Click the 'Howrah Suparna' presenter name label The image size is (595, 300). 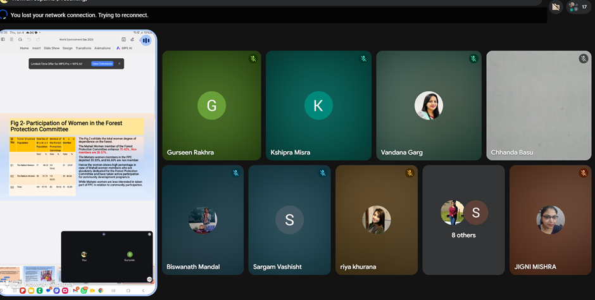pos(49,284)
